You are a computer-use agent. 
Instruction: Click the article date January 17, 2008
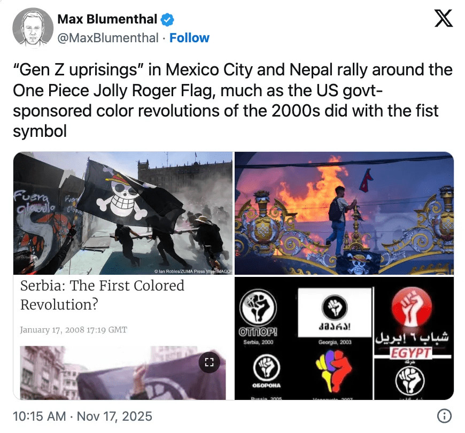point(74,330)
